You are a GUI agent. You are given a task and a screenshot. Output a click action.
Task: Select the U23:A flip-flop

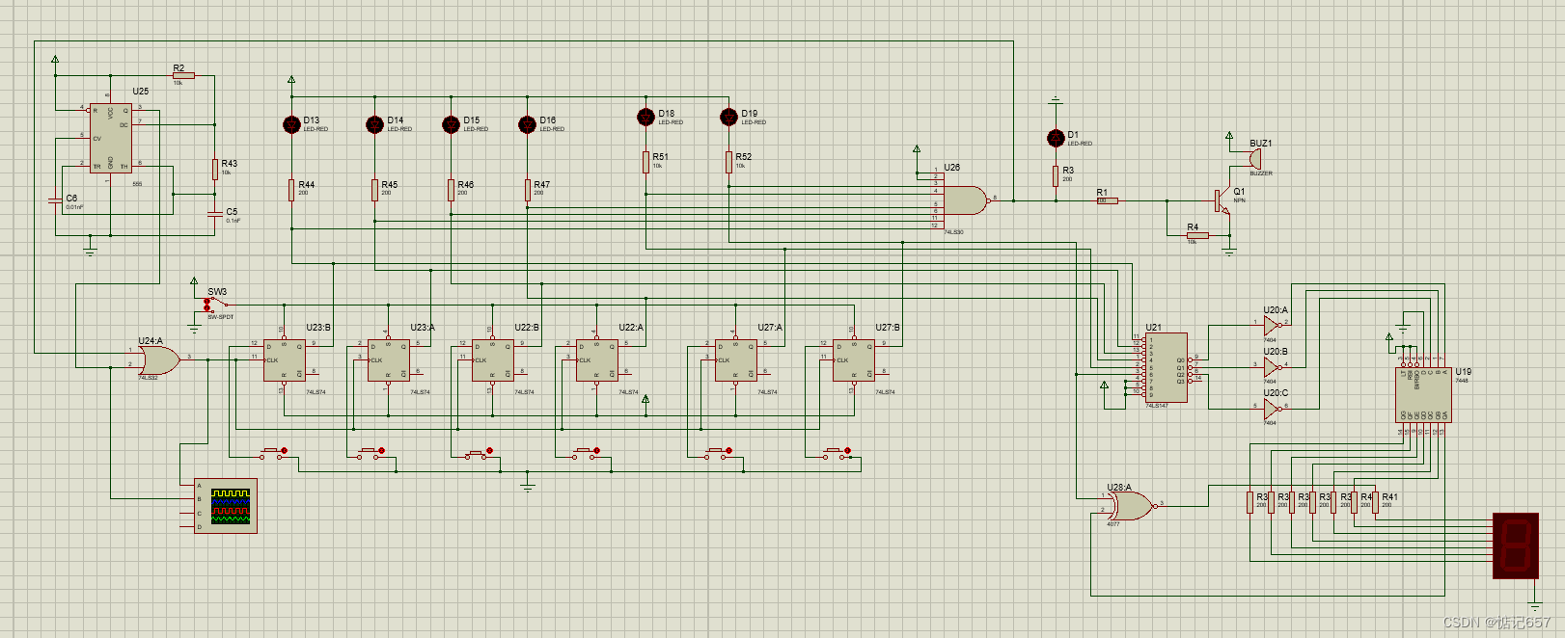[x=389, y=360]
